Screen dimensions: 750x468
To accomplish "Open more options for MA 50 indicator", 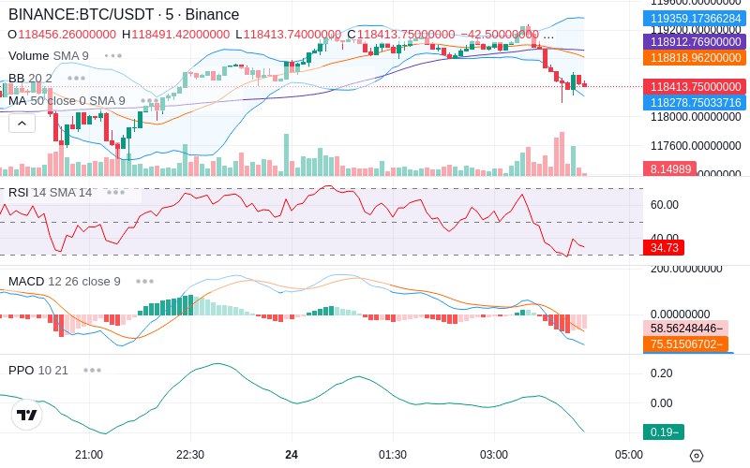I will pos(149,100).
